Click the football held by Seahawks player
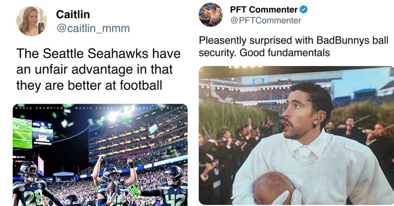The image size is (394, 206). tap(113, 188)
